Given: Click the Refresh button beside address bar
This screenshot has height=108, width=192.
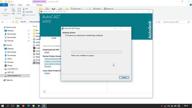Looking at the screenshot, I should click(159, 22).
